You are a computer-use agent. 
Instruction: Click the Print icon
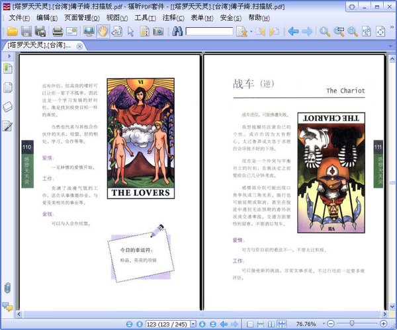point(58,31)
